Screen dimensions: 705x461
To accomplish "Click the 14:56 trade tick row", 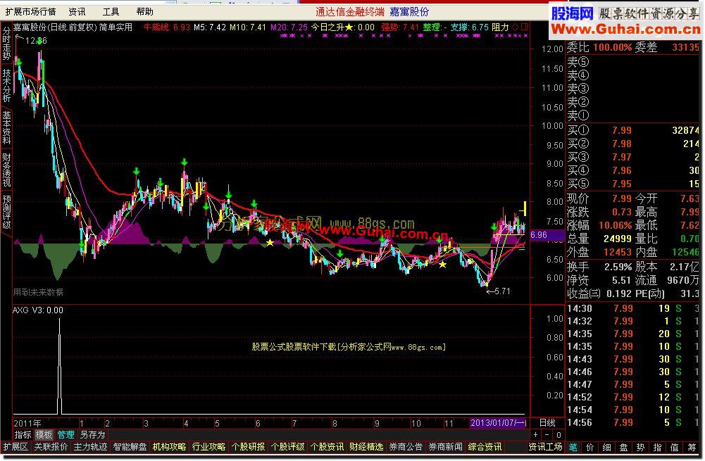I will point(632,423).
